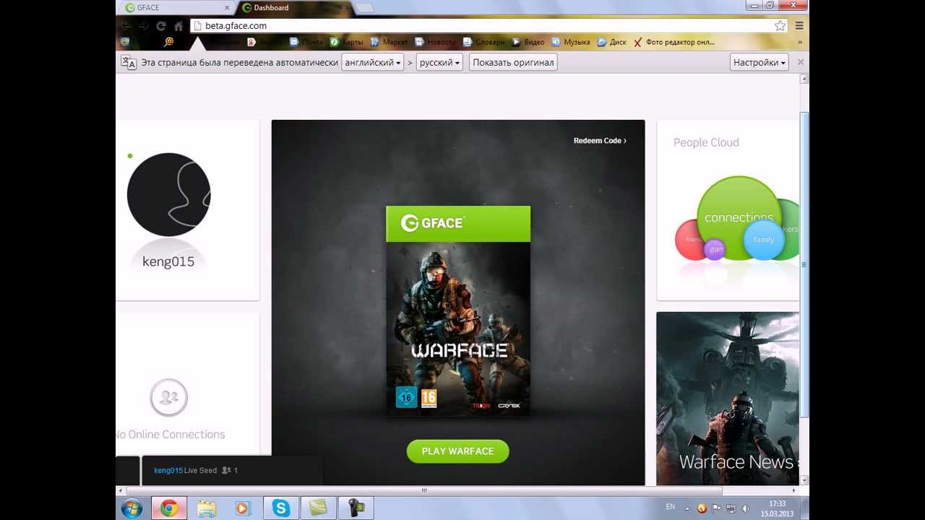Close the GFACE tab
This screenshot has height=520, width=925.
(226, 8)
